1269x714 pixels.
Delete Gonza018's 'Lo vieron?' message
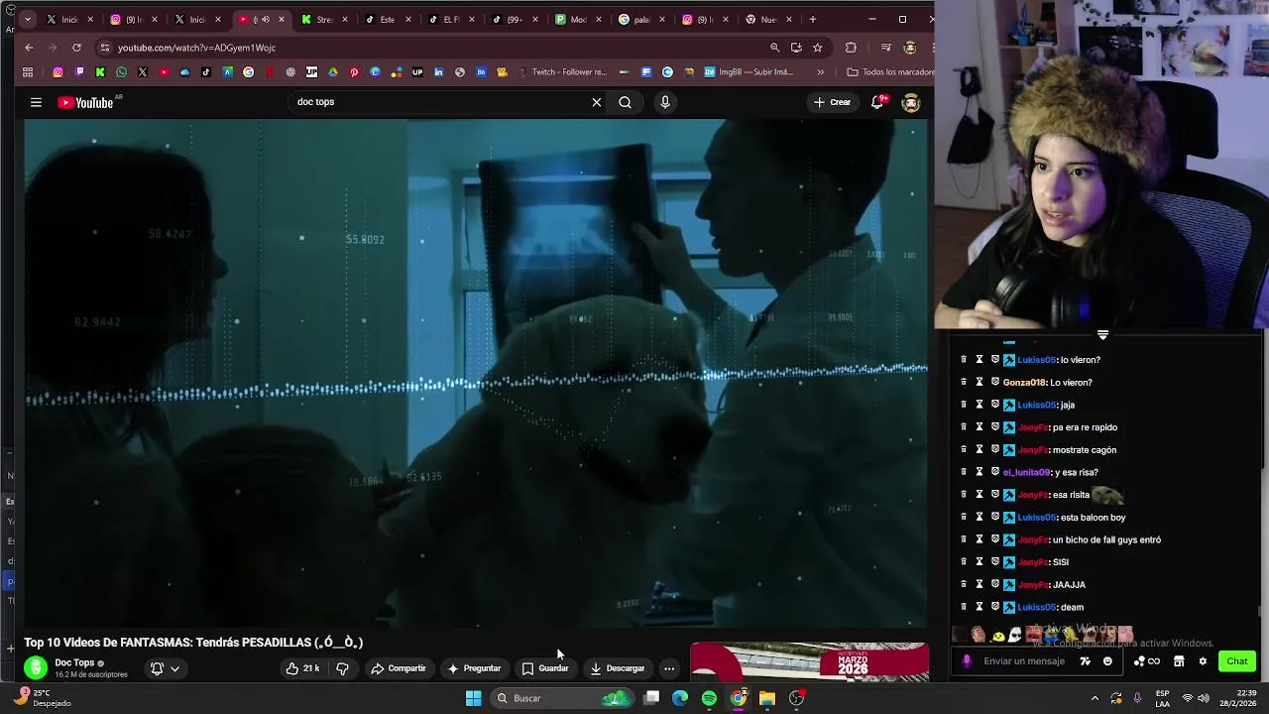pyautogui.click(x=963, y=383)
